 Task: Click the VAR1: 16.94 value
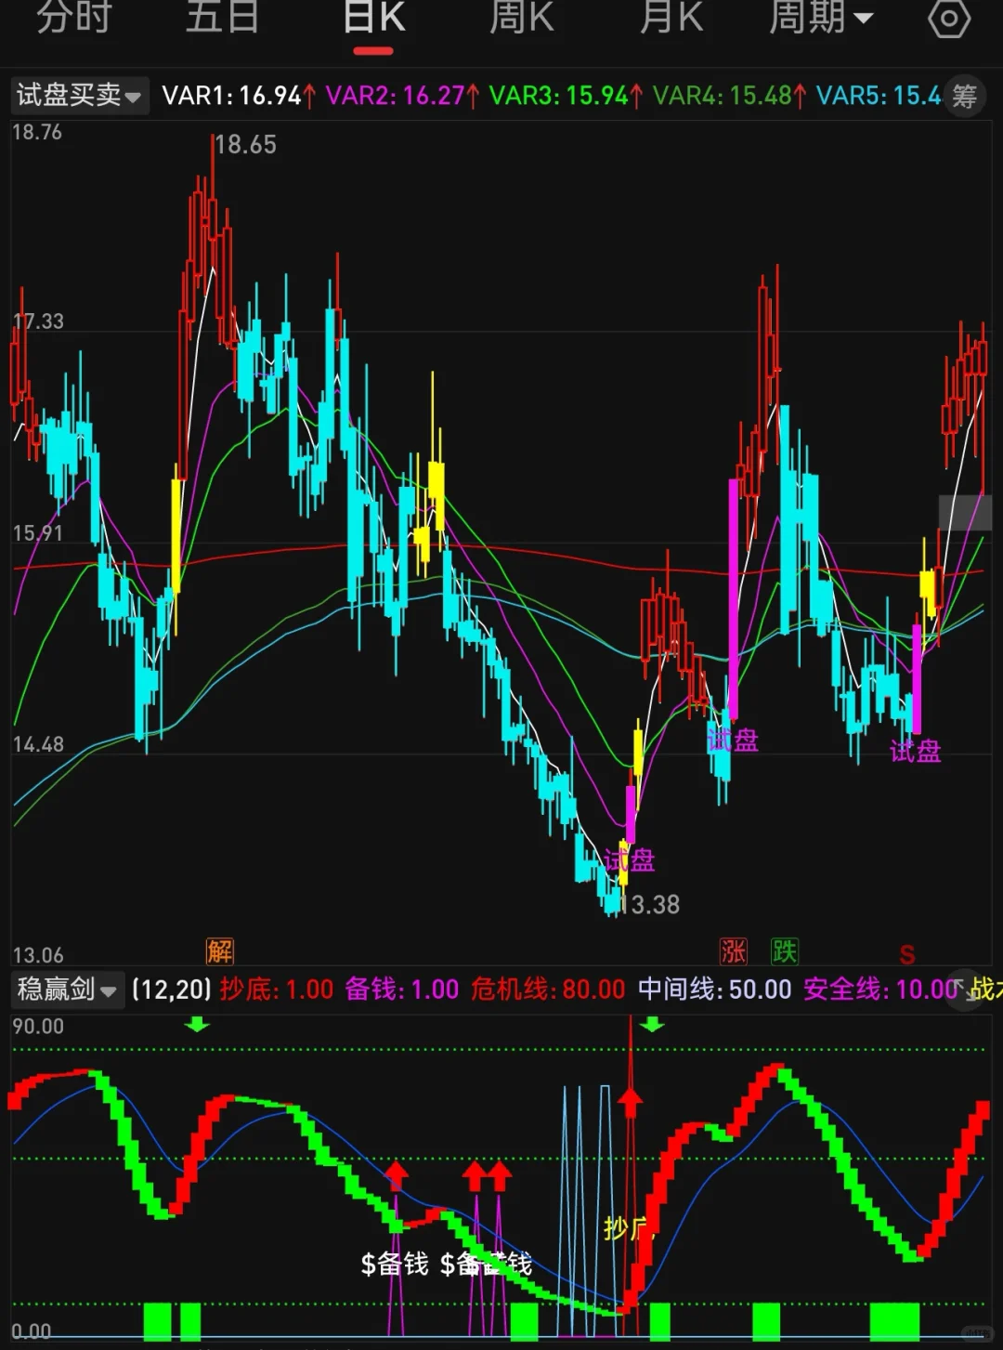tap(239, 96)
